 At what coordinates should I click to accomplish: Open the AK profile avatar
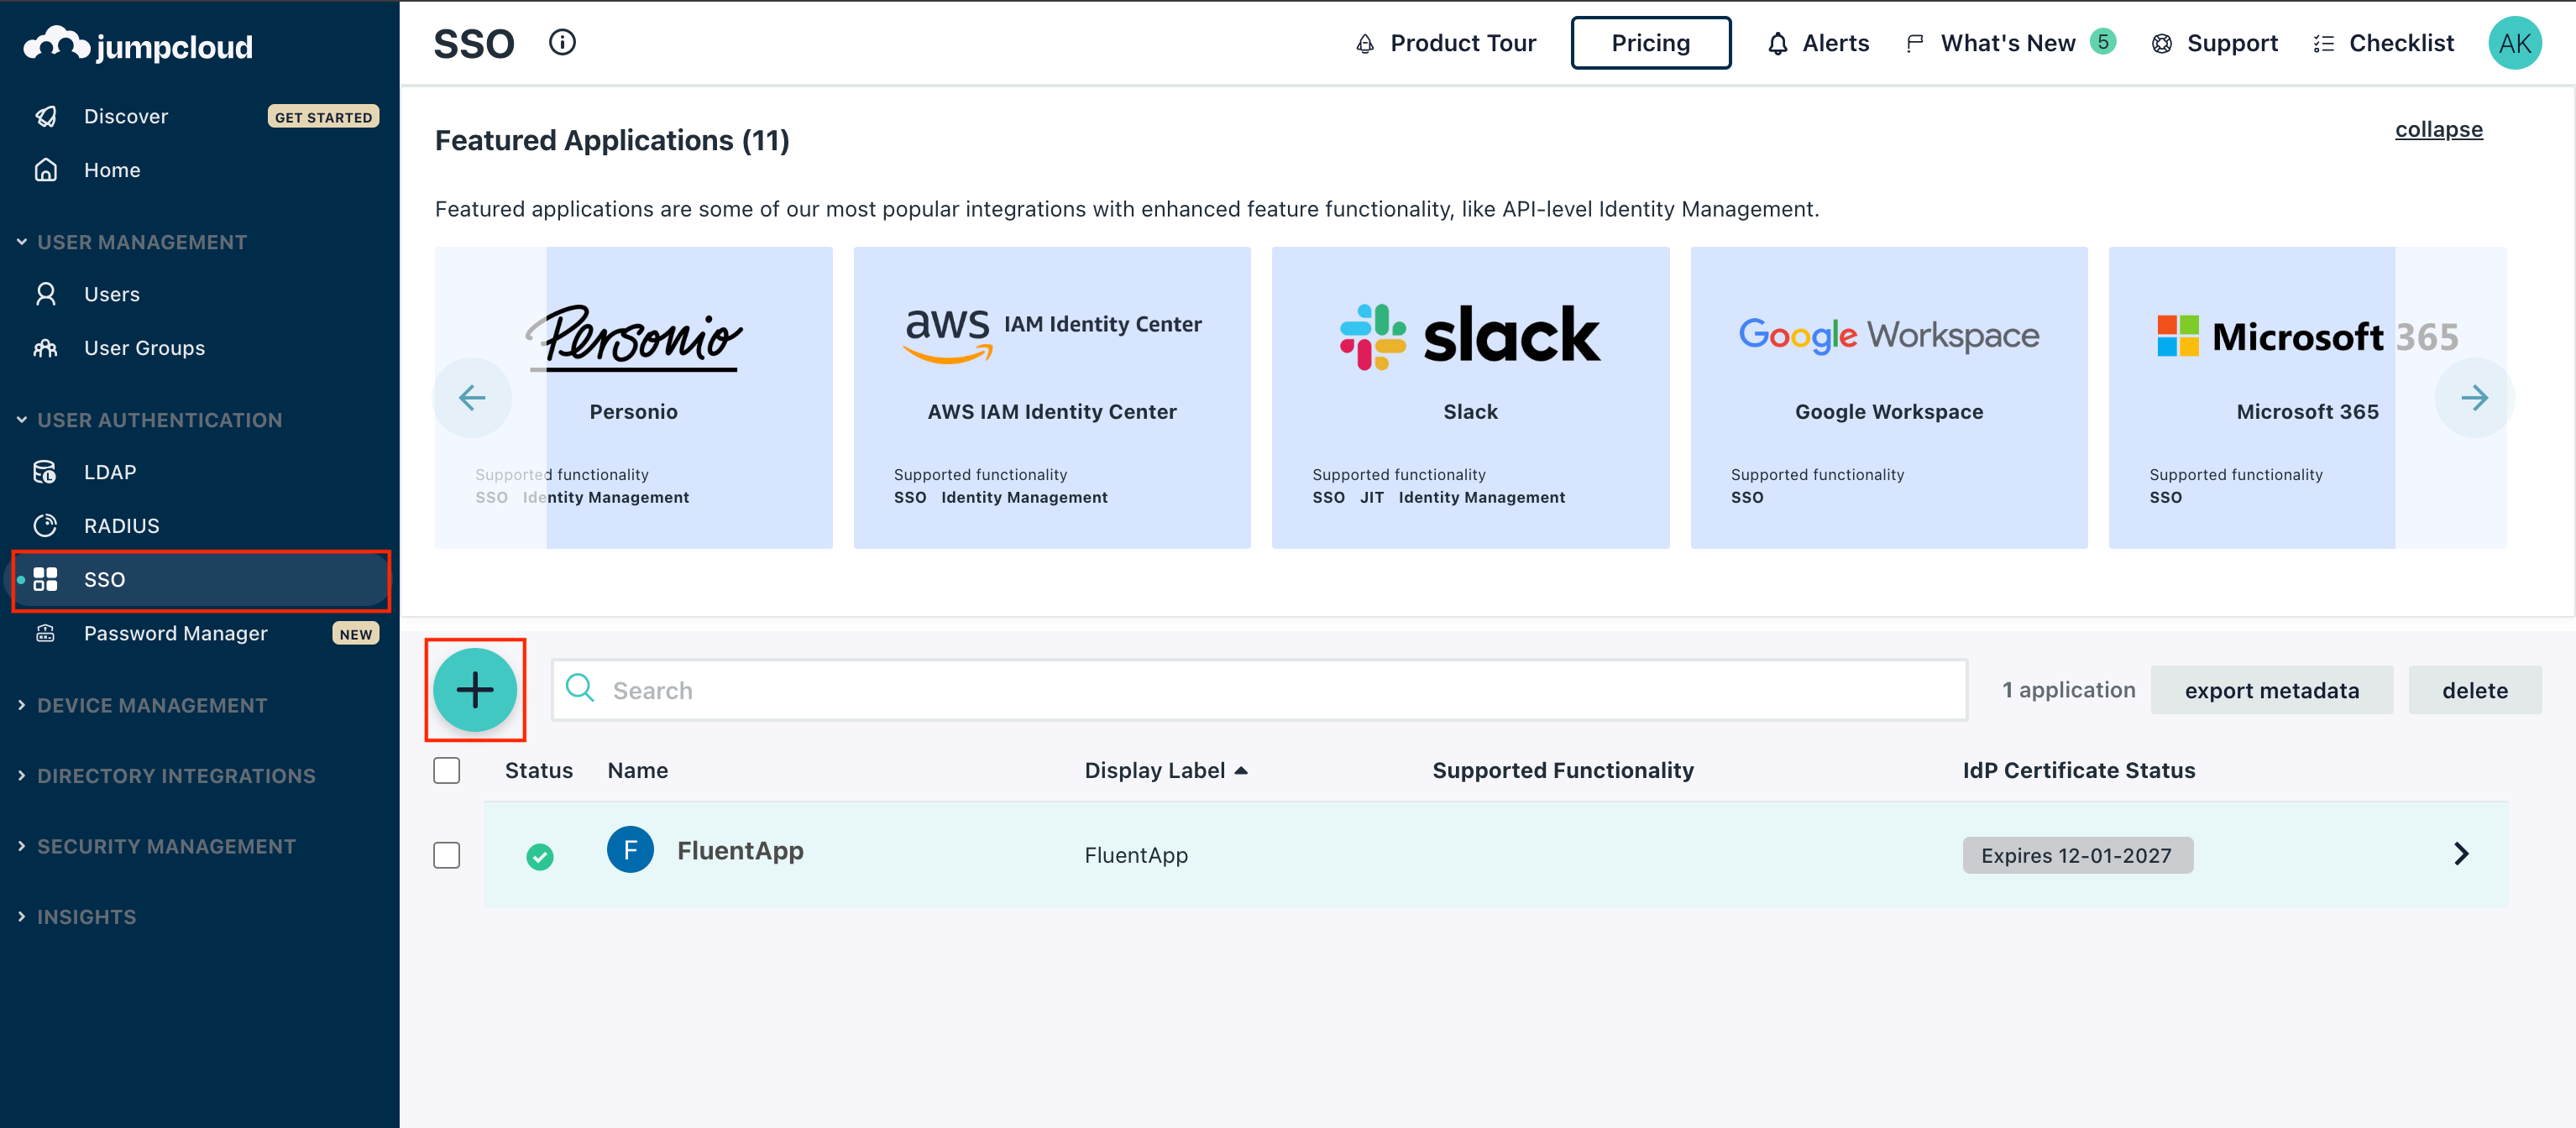click(2516, 42)
